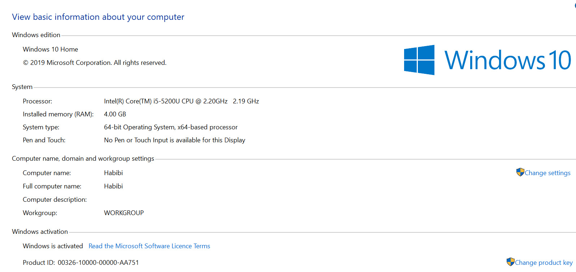
Task: Click the Product ID number text
Action: pos(98,263)
